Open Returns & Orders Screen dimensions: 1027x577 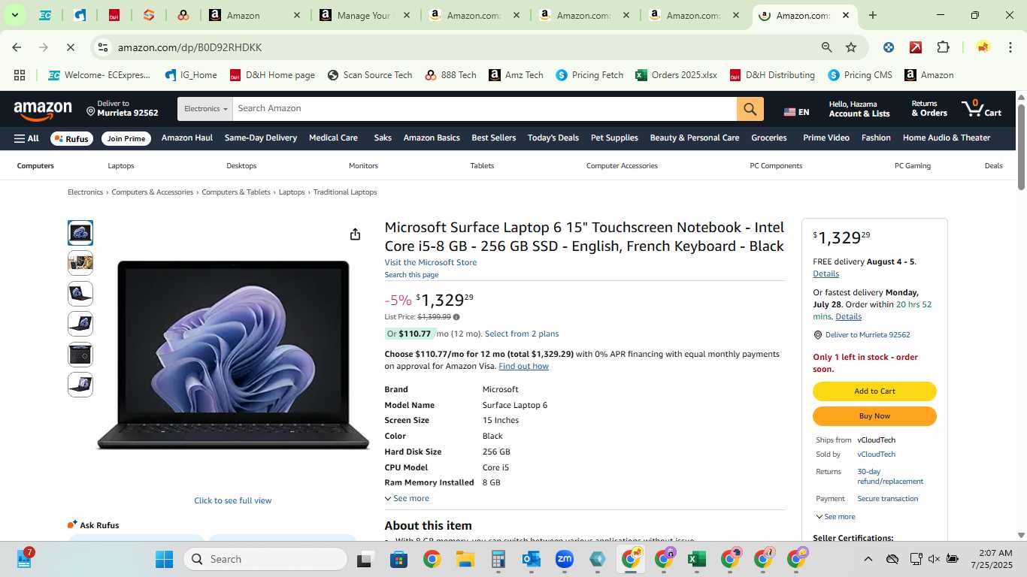tap(929, 109)
